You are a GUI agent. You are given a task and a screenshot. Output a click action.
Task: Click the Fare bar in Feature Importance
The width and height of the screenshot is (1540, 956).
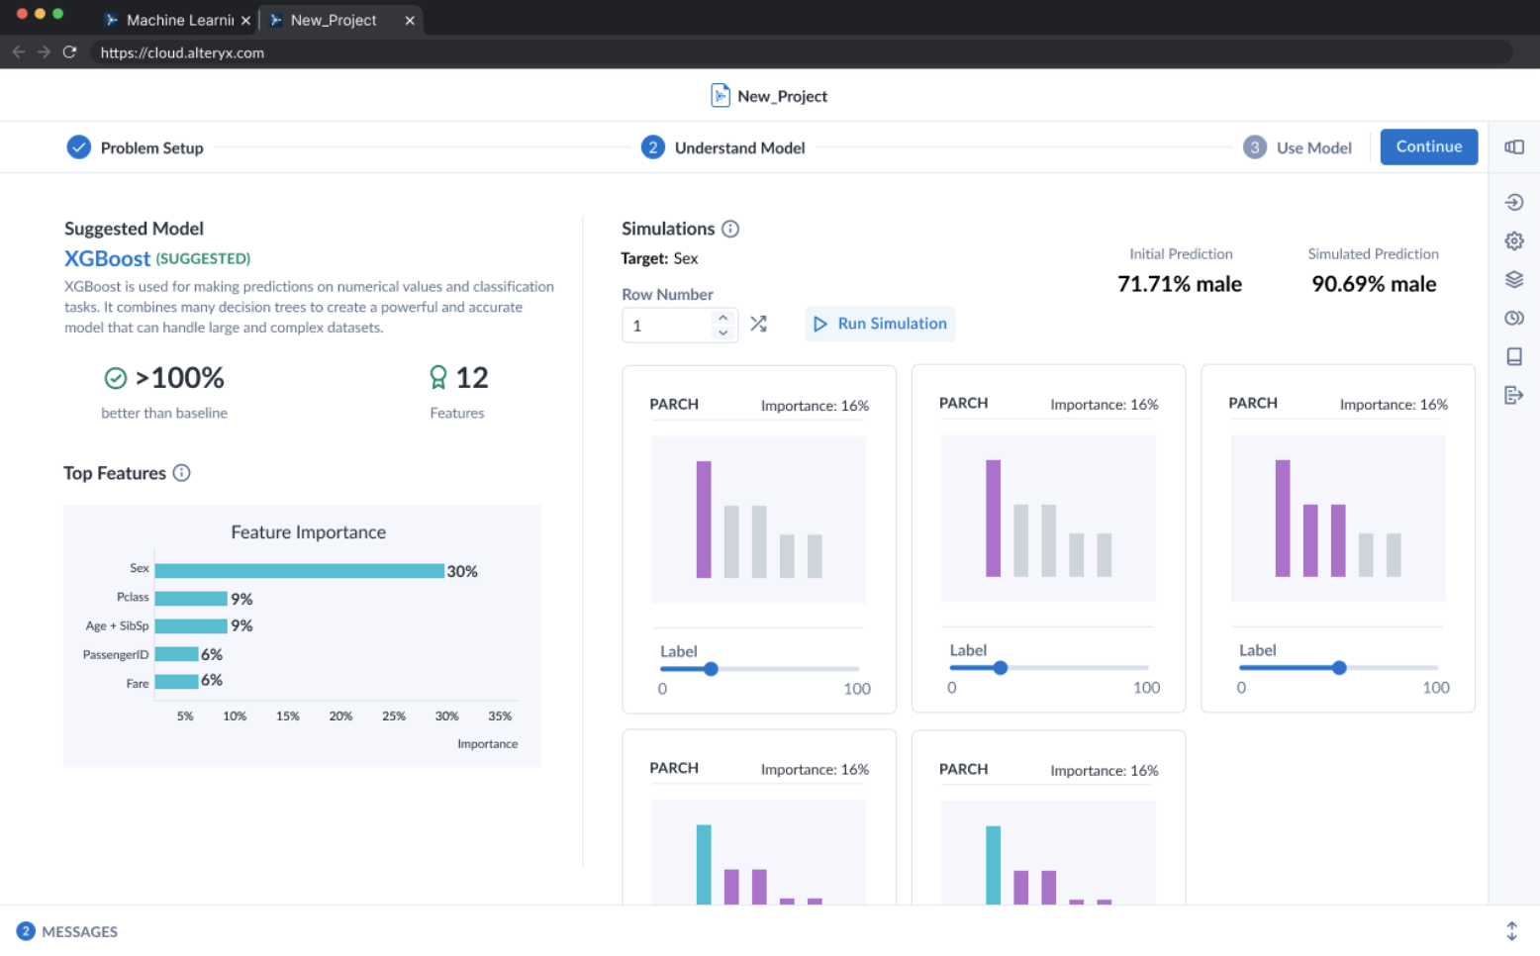pos(177,681)
